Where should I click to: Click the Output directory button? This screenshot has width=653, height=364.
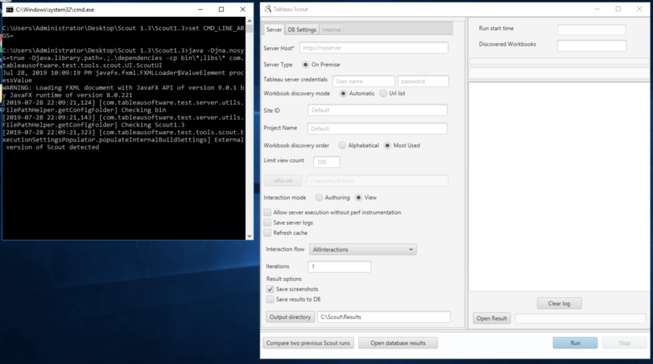[291, 317]
